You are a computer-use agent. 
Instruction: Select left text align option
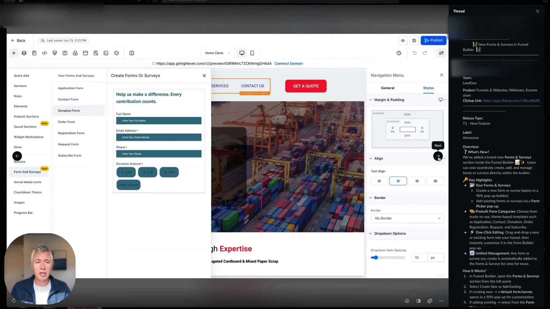pyautogui.click(x=379, y=181)
